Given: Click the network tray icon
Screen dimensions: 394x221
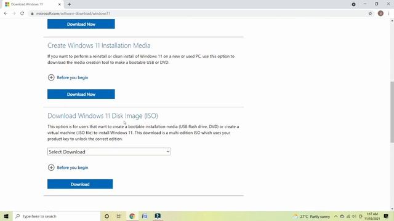Looking at the screenshot, I should [348, 216].
